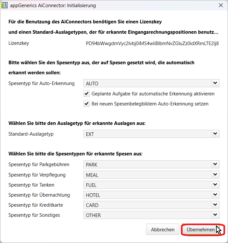Image resolution: width=228 pixels, height=243 pixels.
Task: Expand Spesentyp für Verpflegung dropdown
Action: [x=151, y=175]
